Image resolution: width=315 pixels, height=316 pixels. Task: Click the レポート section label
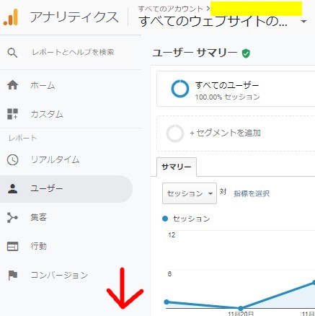click(x=22, y=138)
